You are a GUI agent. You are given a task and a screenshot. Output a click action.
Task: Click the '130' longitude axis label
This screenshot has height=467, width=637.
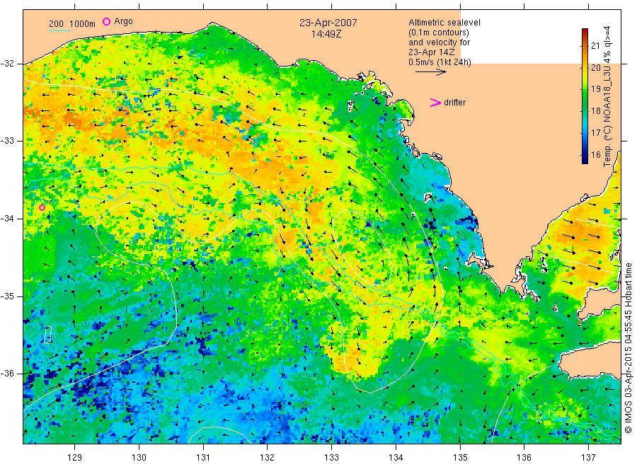(139, 458)
